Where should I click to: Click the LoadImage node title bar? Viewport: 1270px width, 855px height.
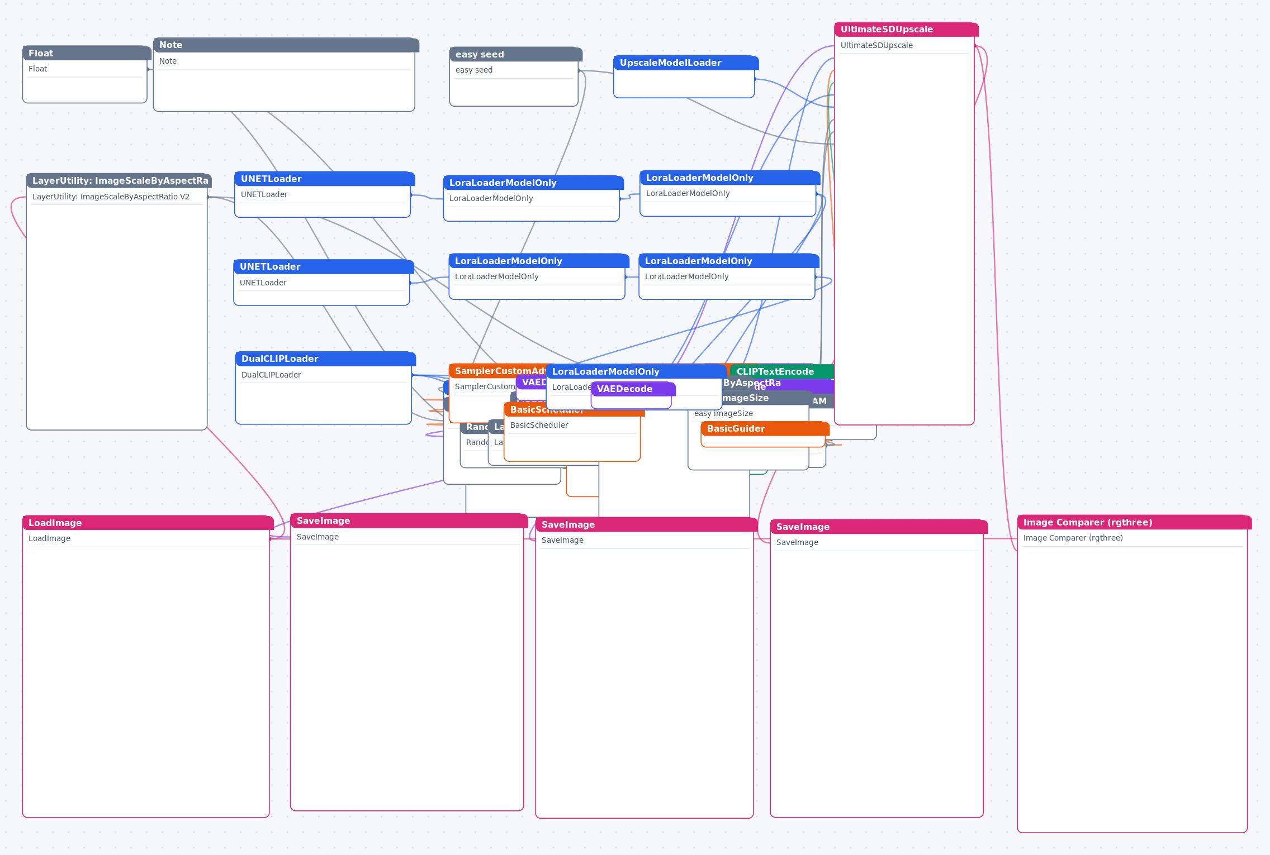(x=148, y=523)
